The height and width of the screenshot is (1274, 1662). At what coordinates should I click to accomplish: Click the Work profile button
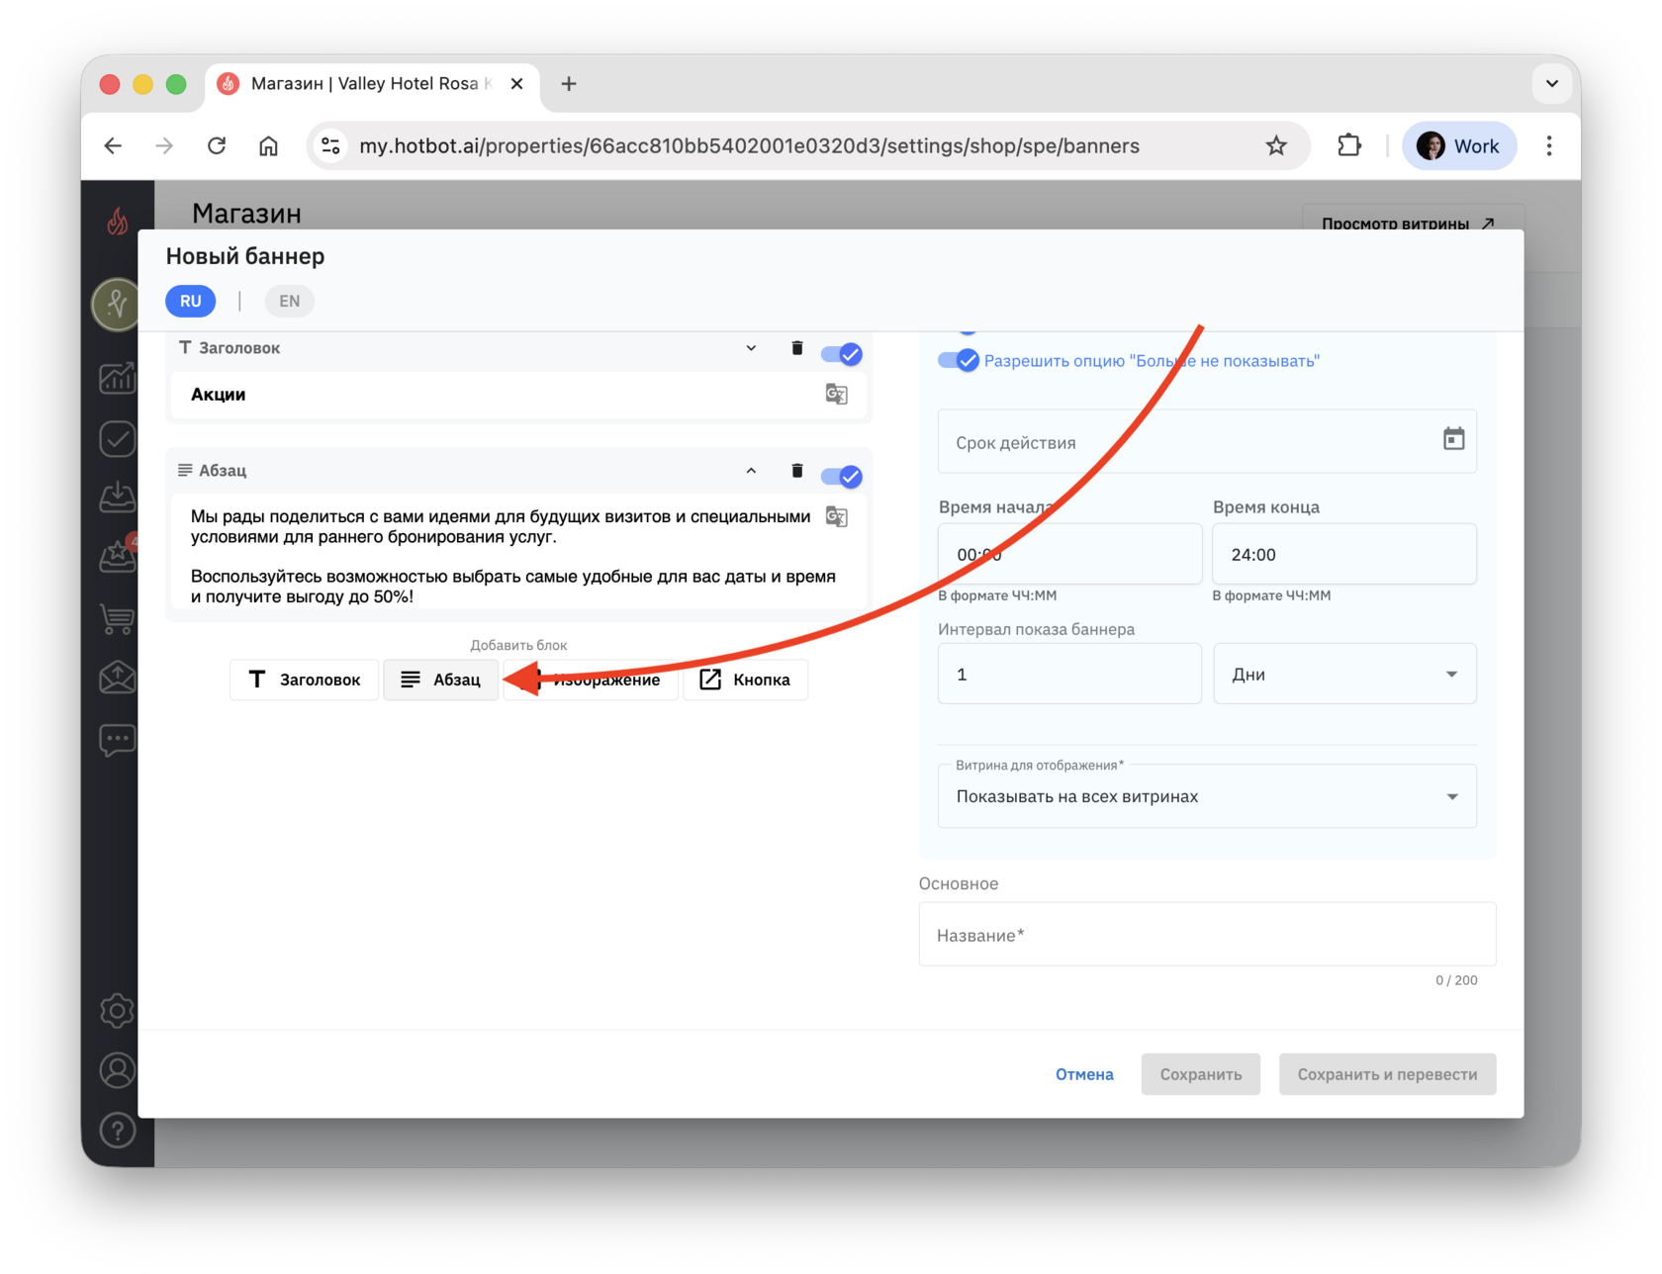coord(1459,146)
